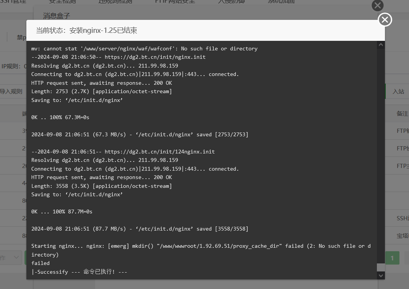This screenshot has height=289, width=409.
Task: Switch to the 入站 tab
Action: pyautogui.click(x=398, y=92)
